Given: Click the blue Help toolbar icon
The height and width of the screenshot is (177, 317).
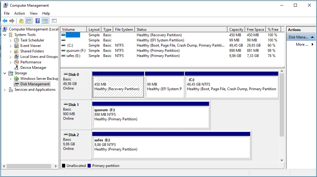Looking at the screenshot, I should pyautogui.click(x=37, y=21).
